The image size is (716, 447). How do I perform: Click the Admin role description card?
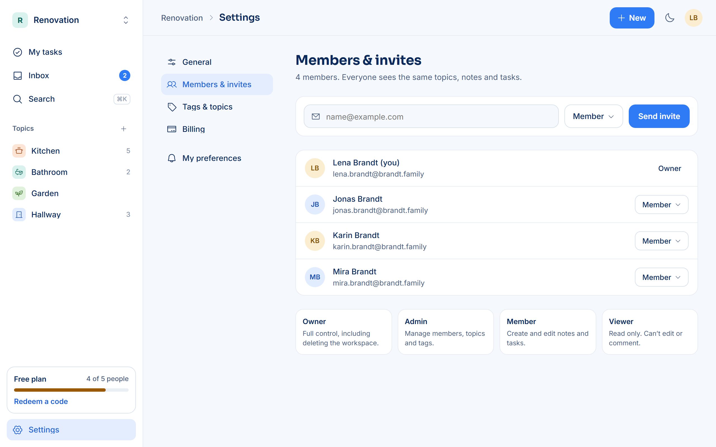(446, 332)
